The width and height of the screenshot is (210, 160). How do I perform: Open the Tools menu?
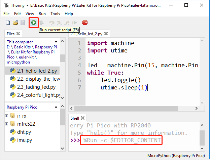pos(55,14)
